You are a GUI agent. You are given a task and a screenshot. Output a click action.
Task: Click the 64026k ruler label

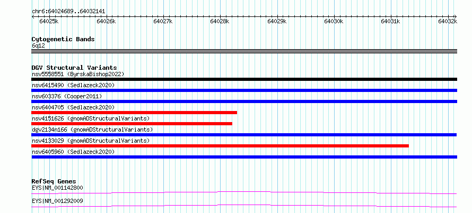pyautogui.click(x=106, y=21)
